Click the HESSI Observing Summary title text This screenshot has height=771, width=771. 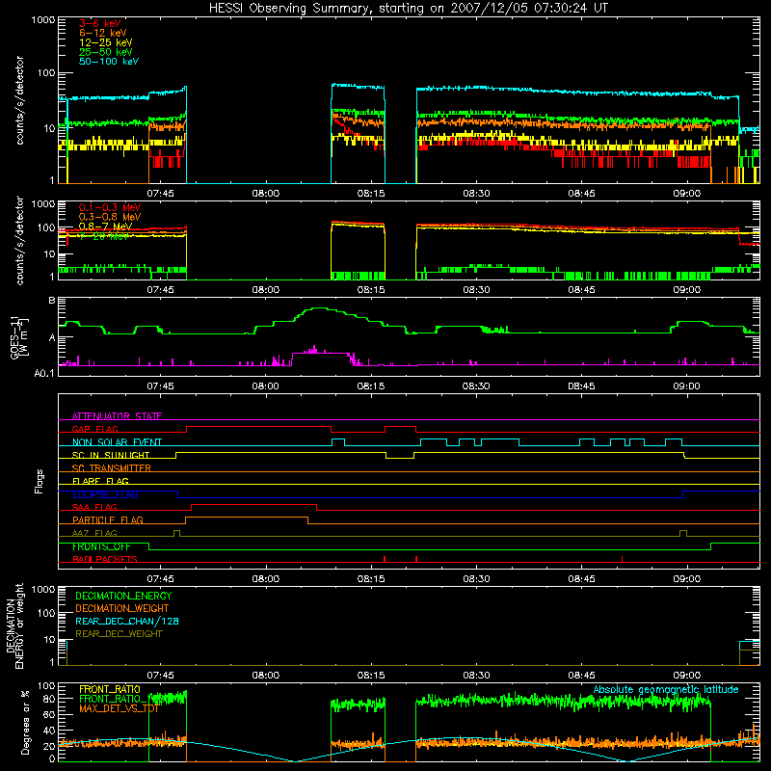(x=408, y=9)
